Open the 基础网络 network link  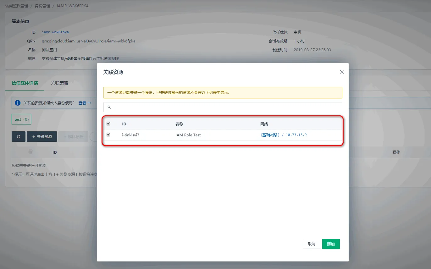coord(270,135)
